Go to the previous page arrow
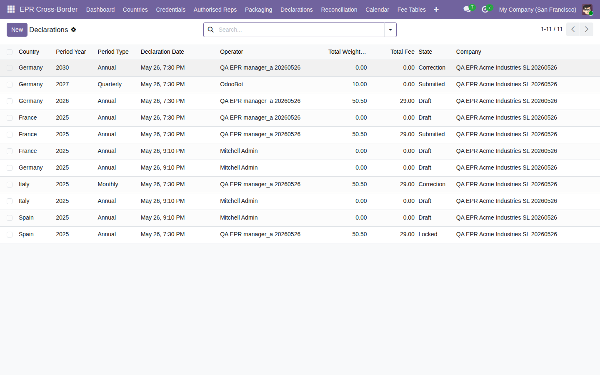Screen dimensions: 600x375 (573, 29)
